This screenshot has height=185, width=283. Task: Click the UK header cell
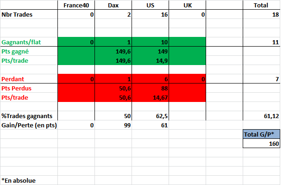click(x=187, y=5)
